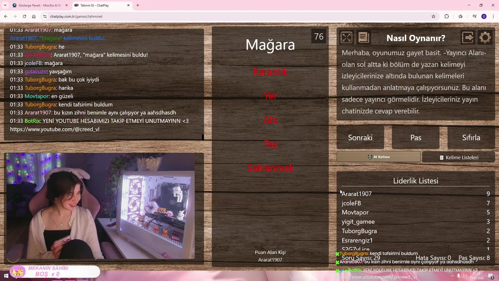Click the forbidden word Karanlık
499x281 pixels.
pyautogui.click(x=270, y=72)
